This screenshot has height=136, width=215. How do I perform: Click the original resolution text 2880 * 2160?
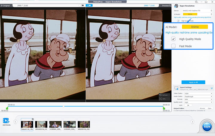[22, 6]
